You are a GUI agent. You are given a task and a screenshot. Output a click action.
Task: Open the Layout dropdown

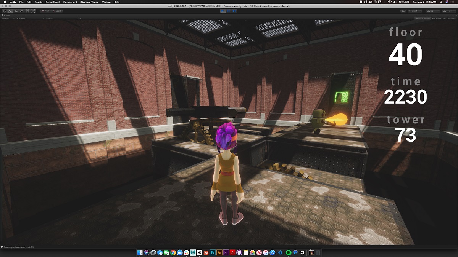coord(449,11)
